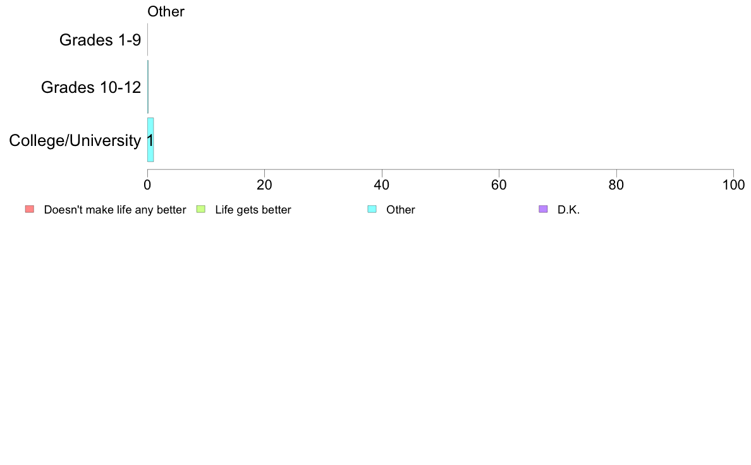Click the 40 axis tick label
Screen dimensions: 751x465
(x=382, y=185)
